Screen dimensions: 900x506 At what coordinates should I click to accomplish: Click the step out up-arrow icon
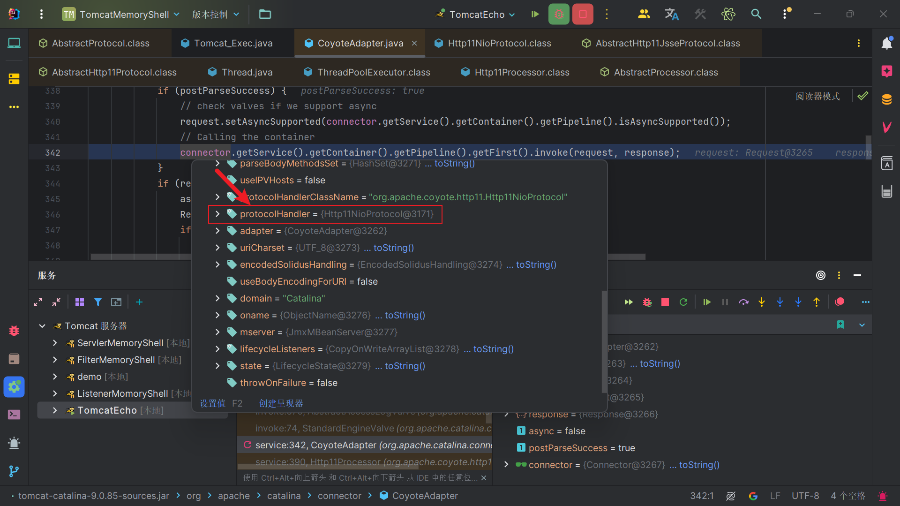817,302
